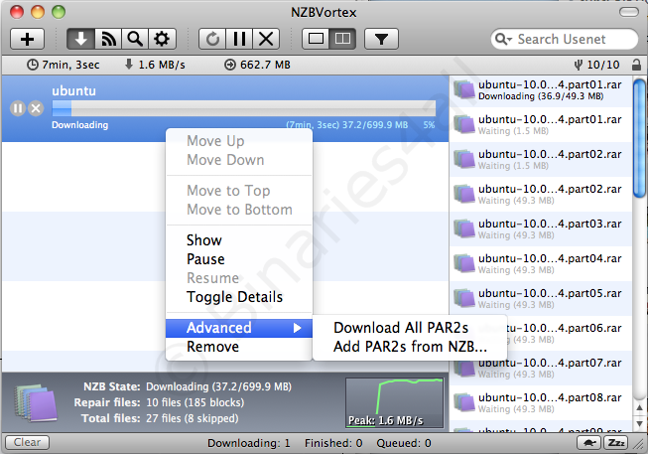Click the file list scroll down arrow

tap(639, 424)
